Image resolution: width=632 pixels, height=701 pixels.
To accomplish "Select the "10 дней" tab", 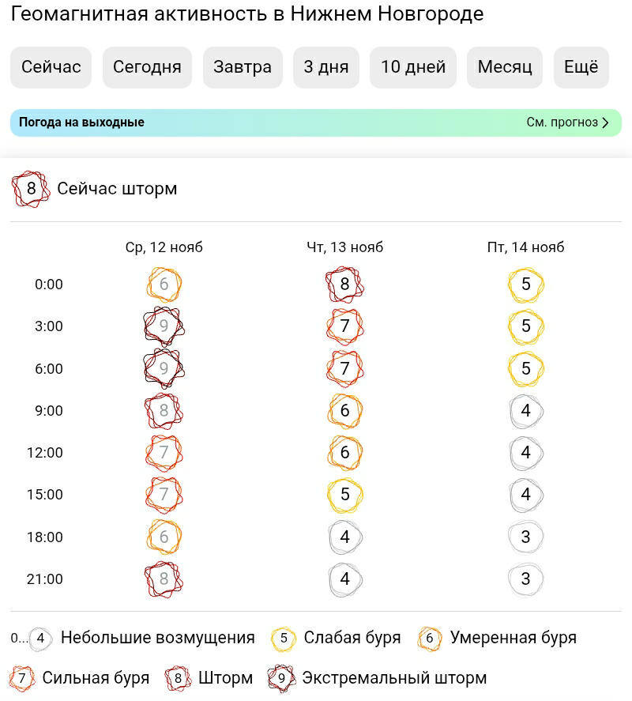I will [413, 67].
